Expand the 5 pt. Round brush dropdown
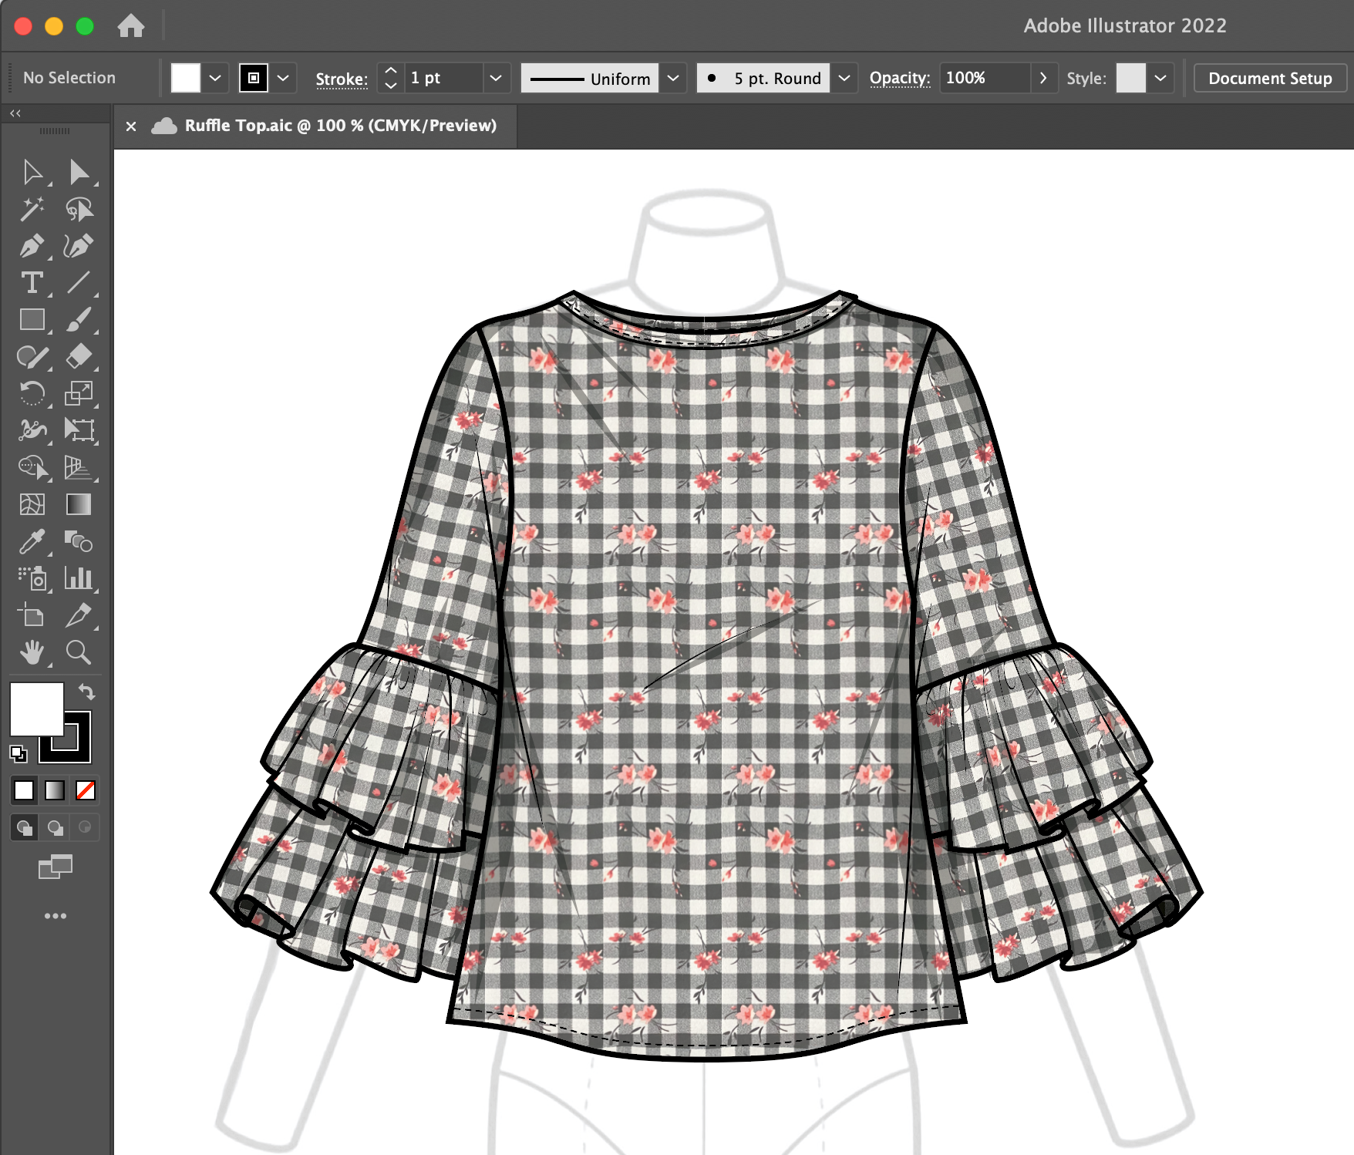 844,78
